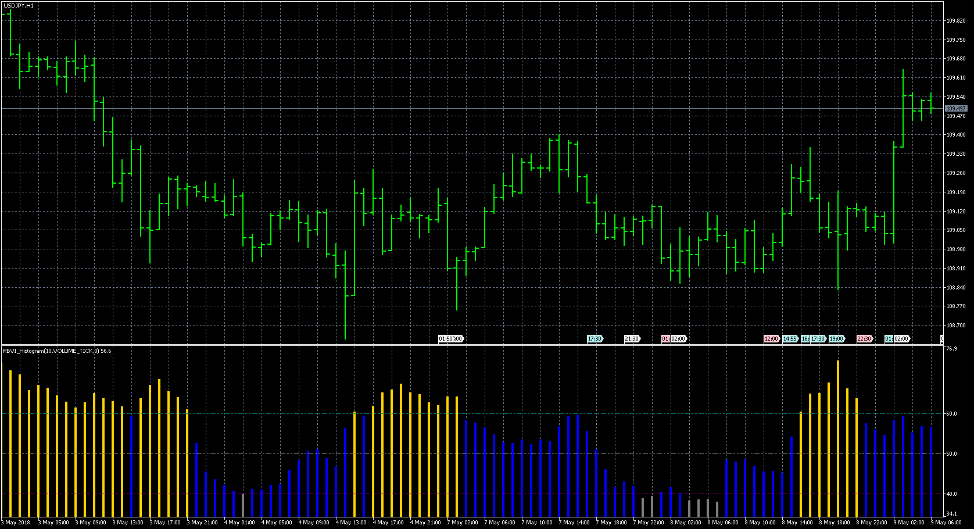Select the RBVI_Histogram indicator label
The width and height of the screenshot is (974, 529).
coord(57,351)
